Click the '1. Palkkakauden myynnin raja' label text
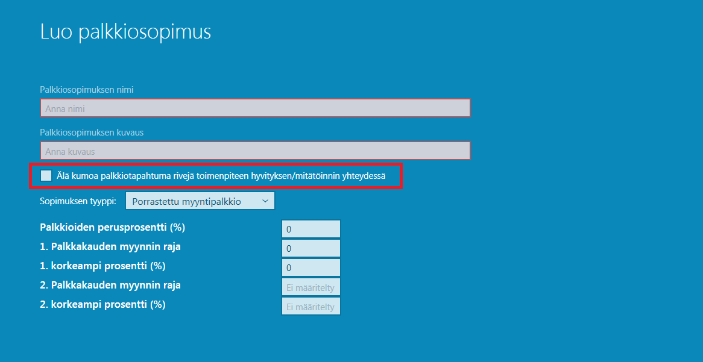The width and height of the screenshot is (703, 362). tap(110, 247)
